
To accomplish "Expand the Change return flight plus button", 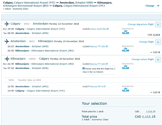I will pos(158,60).
